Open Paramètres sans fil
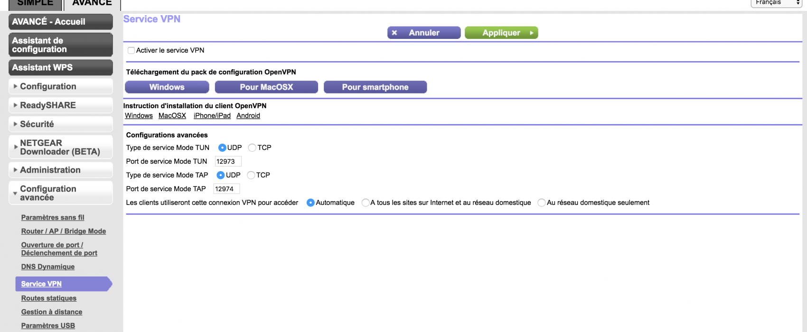The image size is (807, 332). (x=53, y=218)
